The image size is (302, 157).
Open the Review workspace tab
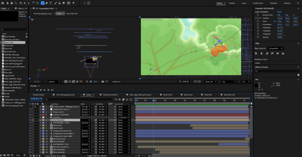coord(232,3)
